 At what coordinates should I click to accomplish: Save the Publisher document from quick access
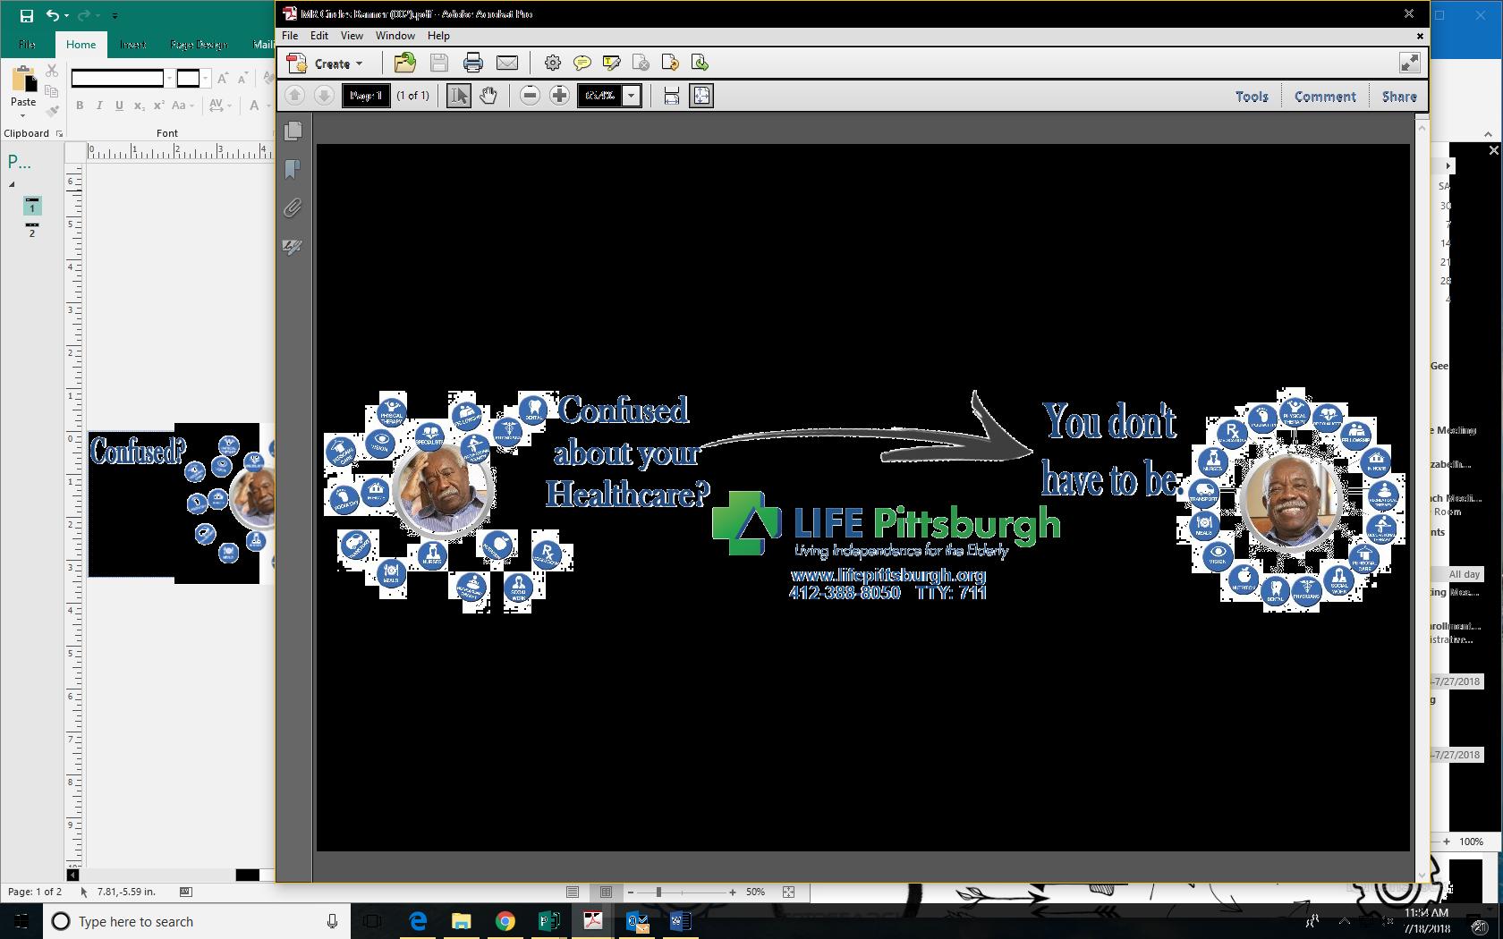26,15
